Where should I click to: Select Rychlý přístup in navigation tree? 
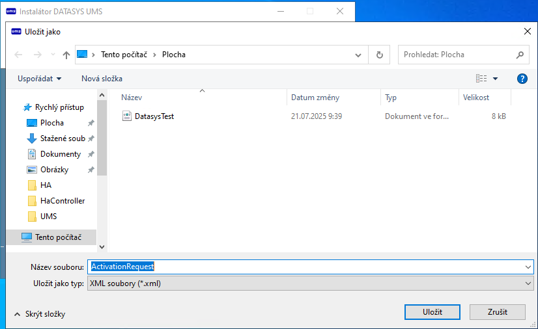click(x=59, y=107)
